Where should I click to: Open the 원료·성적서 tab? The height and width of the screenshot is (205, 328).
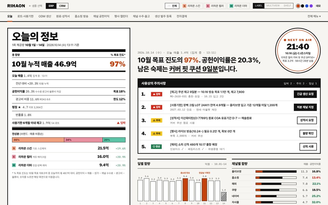point(63,16)
